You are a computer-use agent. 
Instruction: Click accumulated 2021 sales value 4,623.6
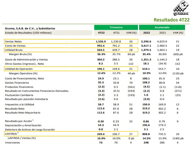pyautogui.click(x=162, y=42)
